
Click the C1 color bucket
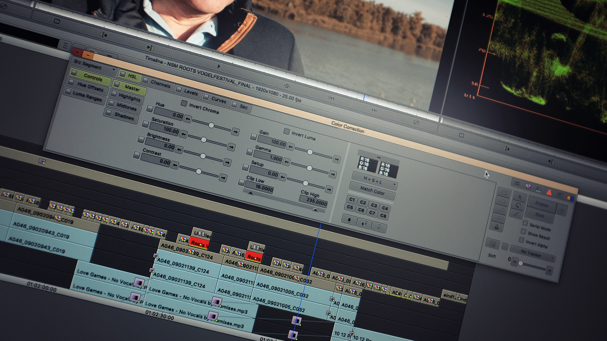[x=352, y=200]
